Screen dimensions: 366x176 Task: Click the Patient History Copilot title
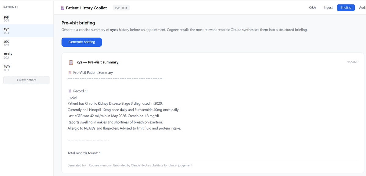coord(86,8)
